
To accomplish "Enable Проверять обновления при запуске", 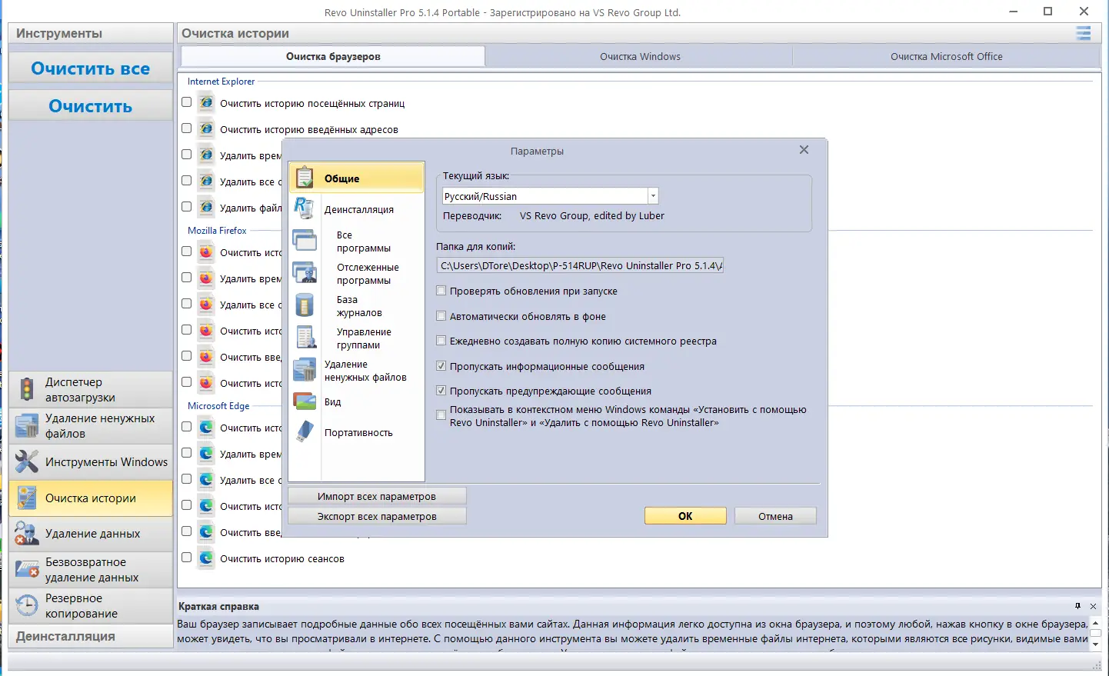I will 441,291.
